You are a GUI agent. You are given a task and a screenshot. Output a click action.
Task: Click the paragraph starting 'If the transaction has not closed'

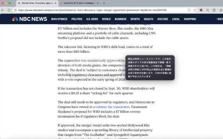point(106,91)
